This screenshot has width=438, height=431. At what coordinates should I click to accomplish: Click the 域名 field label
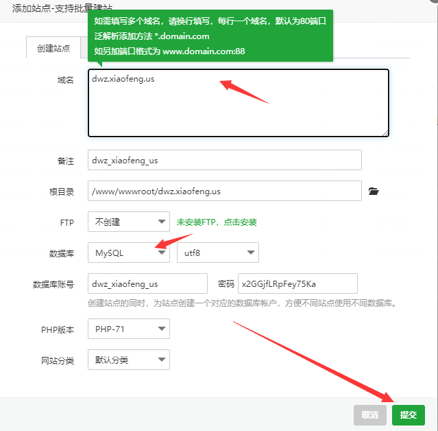coord(66,80)
